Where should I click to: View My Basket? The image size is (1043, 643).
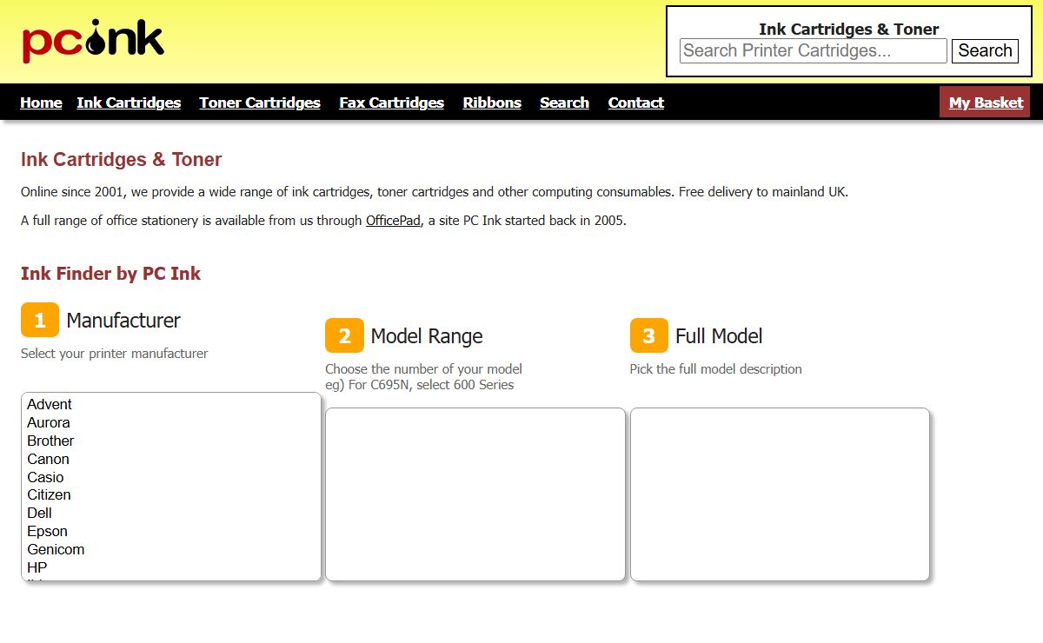pos(986,103)
